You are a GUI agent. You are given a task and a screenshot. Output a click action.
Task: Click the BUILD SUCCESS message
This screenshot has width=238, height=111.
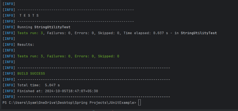click(31, 73)
